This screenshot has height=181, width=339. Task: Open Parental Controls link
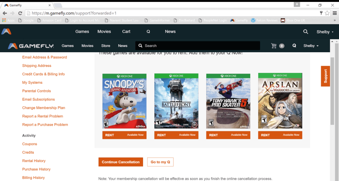click(x=37, y=91)
